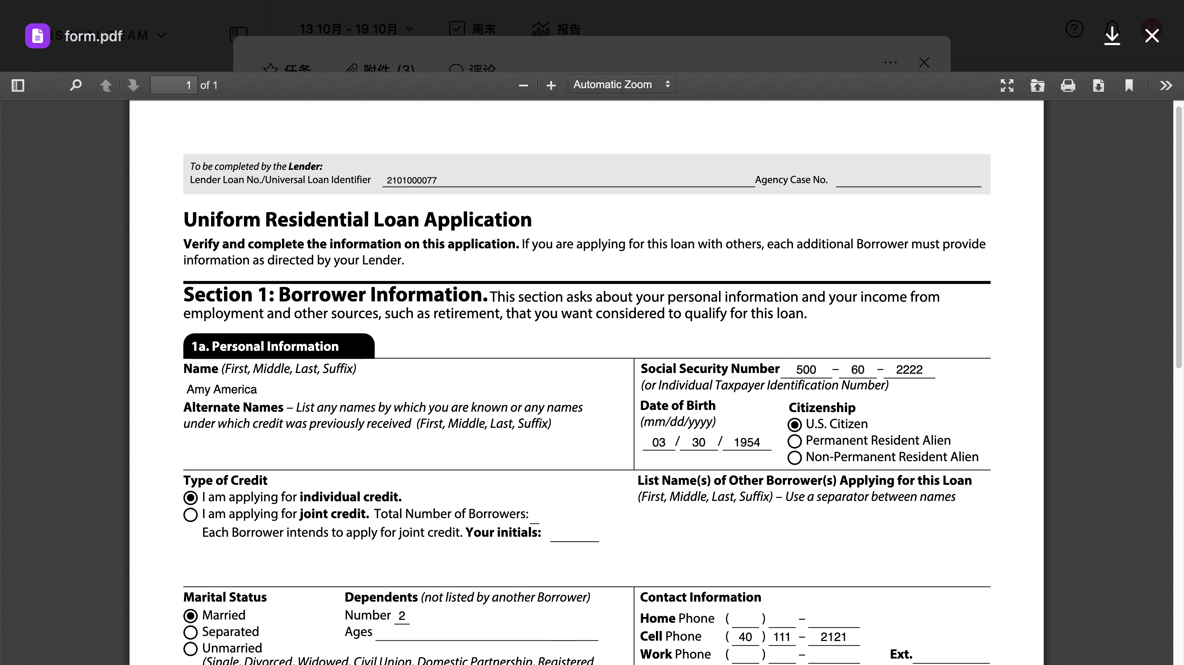The width and height of the screenshot is (1184, 665).
Task: Expand the more tools double-chevron menu
Action: (x=1166, y=85)
